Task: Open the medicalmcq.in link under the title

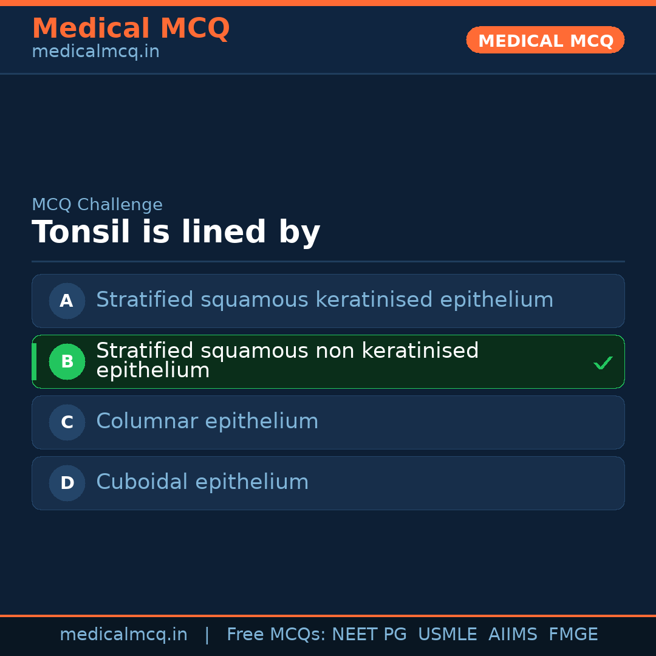Action: click(x=95, y=52)
